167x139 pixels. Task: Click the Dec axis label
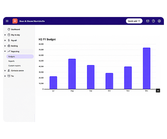tap(147, 91)
